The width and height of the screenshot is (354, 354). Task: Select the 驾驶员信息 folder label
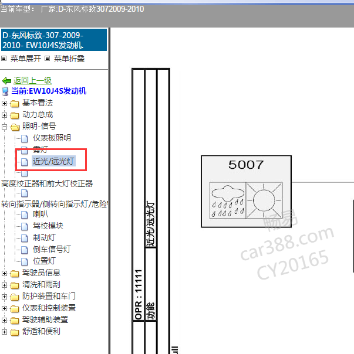(41, 273)
